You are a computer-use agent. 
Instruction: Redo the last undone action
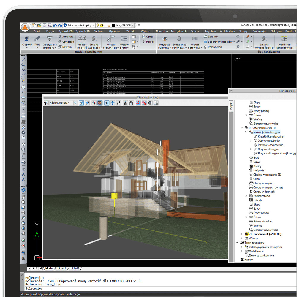pos(60,25)
